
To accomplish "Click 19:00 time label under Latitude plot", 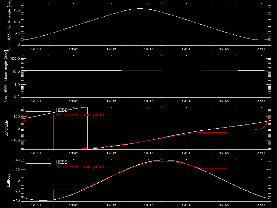I will pos(111,205).
